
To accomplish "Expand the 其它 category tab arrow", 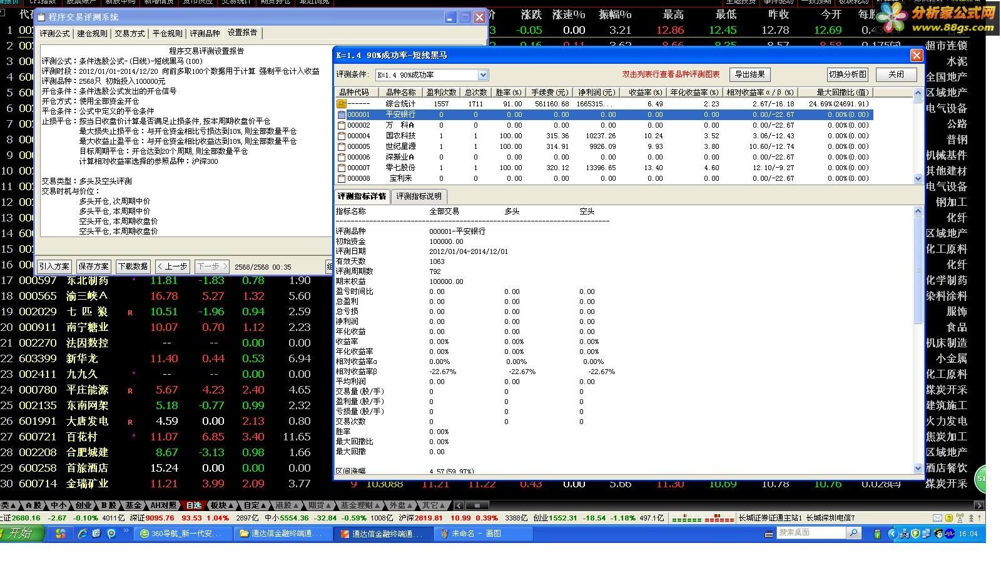I will pyautogui.click(x=443, y=505).
